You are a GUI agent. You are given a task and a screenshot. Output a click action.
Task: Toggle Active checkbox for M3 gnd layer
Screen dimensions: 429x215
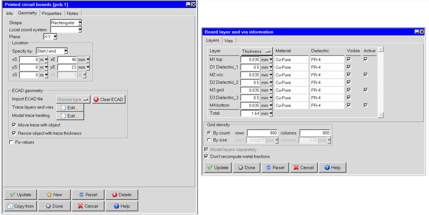366,90
